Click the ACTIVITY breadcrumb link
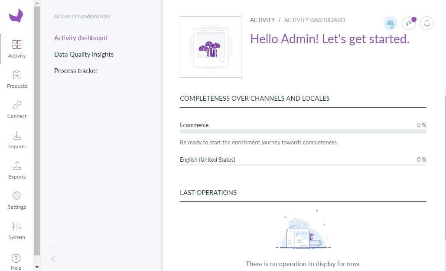This screenshot has width=446, height=271. coord(262,20)
